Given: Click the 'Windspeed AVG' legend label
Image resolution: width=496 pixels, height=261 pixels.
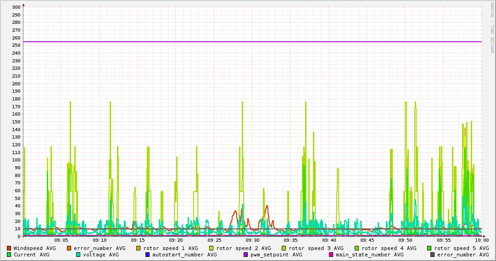Looking at the screenshot, I should [x=34, y=248].
